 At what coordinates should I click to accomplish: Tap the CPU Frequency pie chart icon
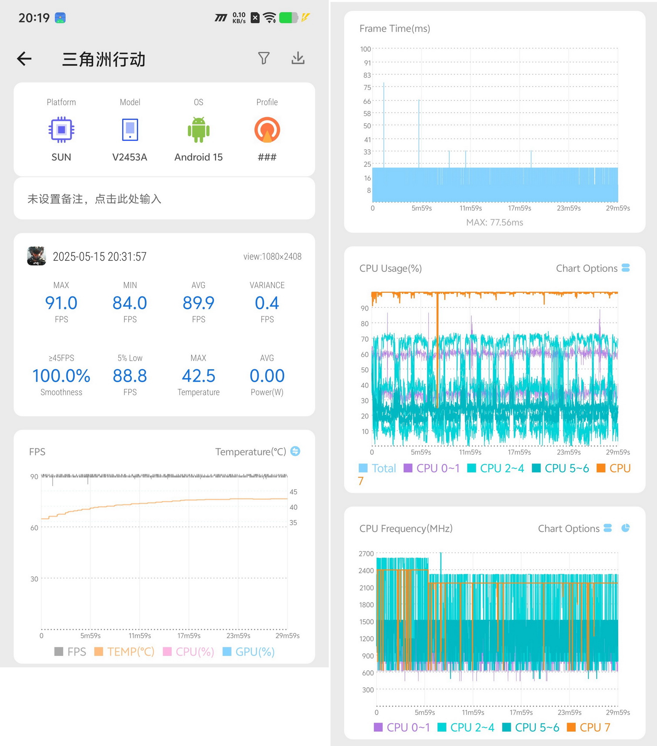(x=626, y=528)
